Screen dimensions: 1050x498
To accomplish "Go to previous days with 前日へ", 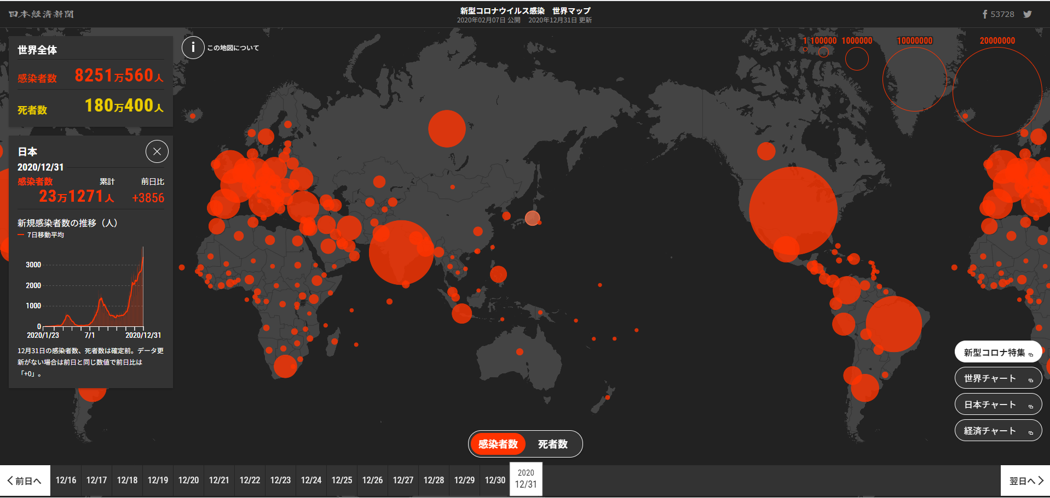I will 25,481.
